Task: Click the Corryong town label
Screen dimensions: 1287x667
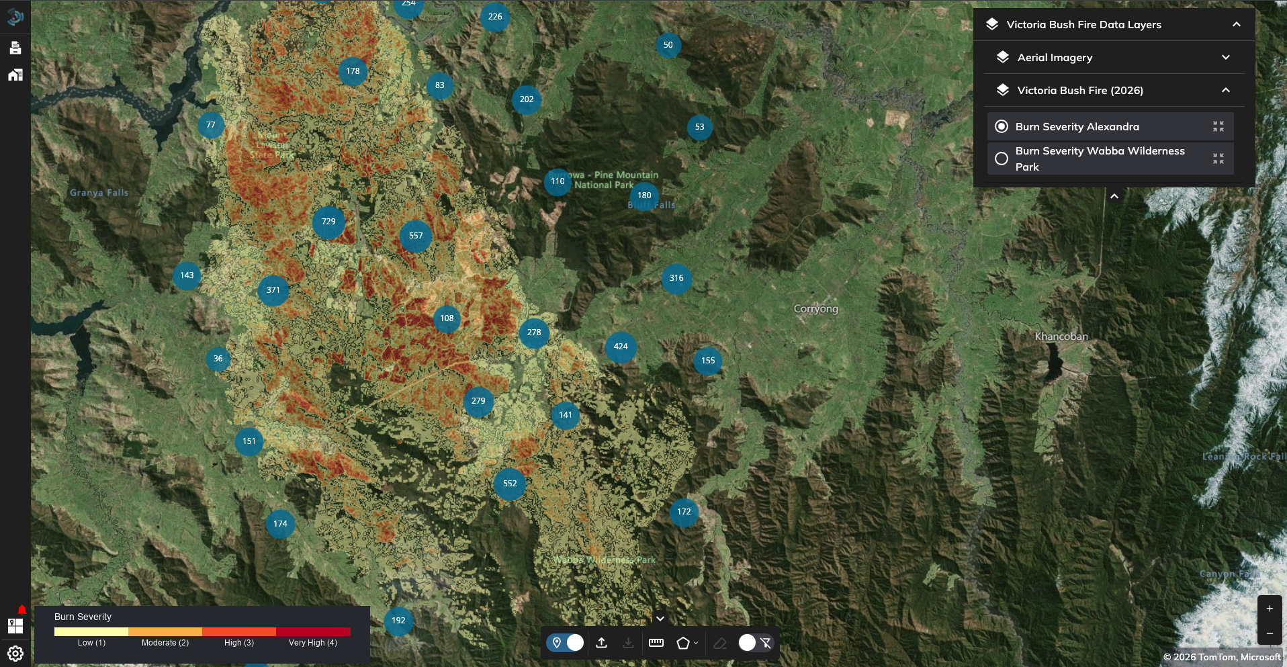Action: click(816, 309)
